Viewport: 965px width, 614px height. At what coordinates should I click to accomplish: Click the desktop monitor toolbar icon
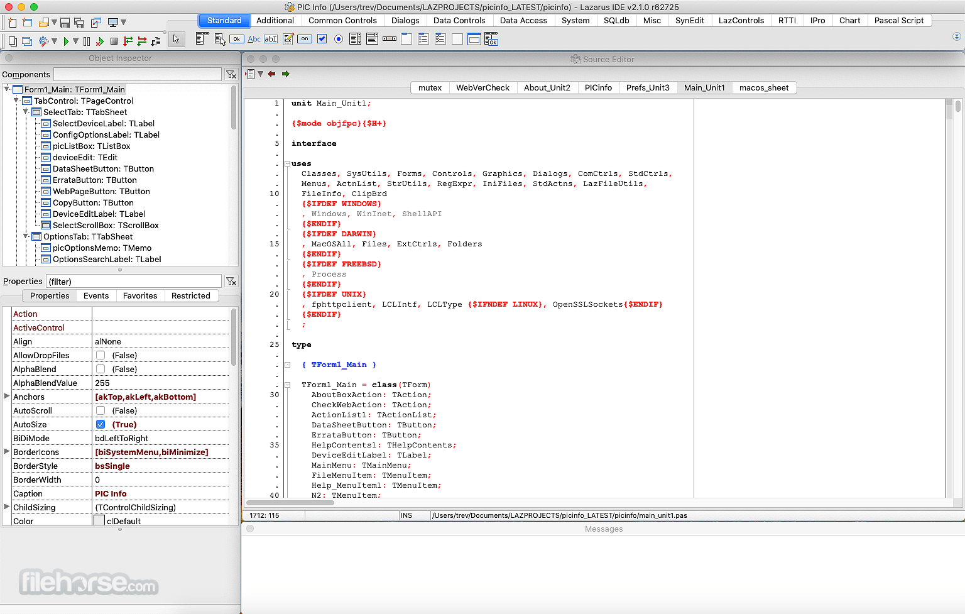coord(113,23)
